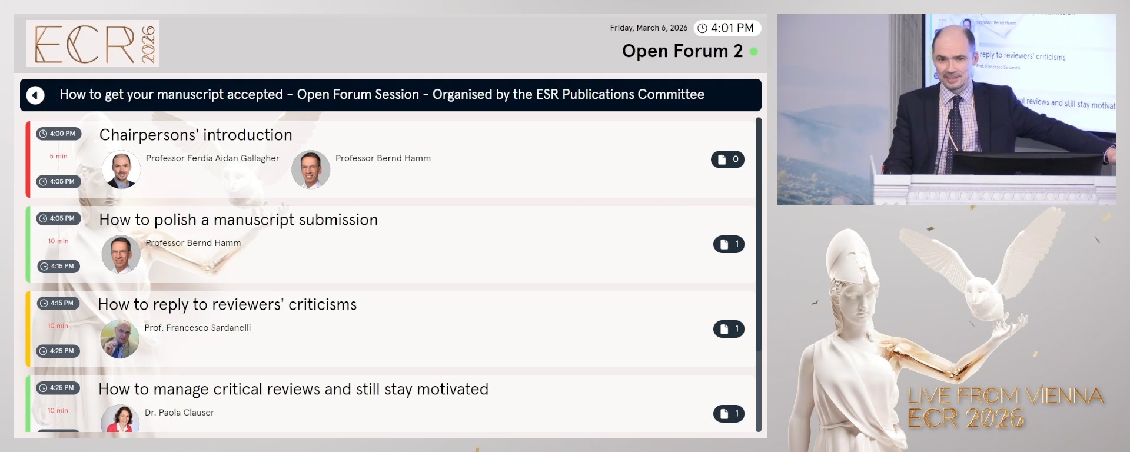This screenshot has width=1130, height=452.
Task: Open "How to reply to reviewers' criticisms"
Action: 227,305
